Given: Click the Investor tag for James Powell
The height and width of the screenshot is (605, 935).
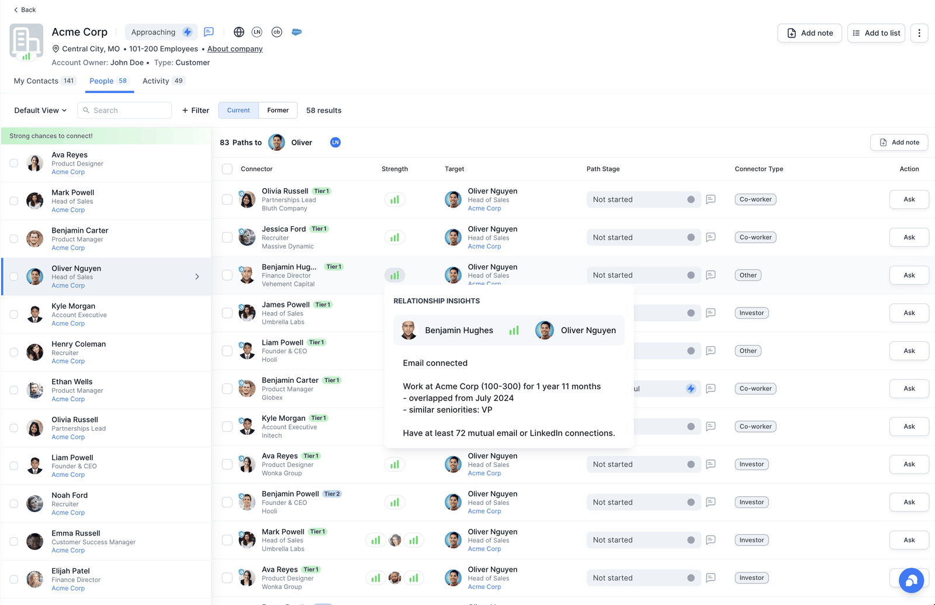Looking at the screenshot, I should coord(752,313).
